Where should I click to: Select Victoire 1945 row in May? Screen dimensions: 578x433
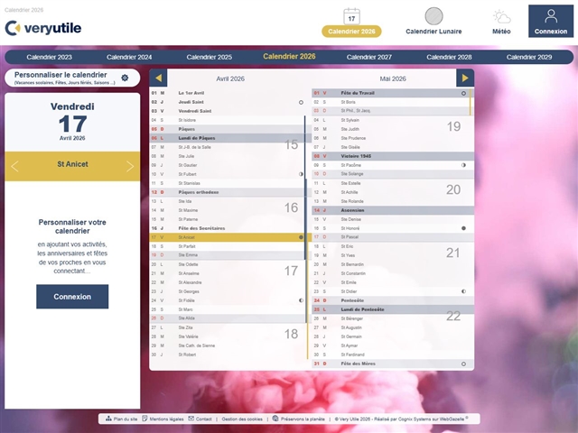[393, 156]
